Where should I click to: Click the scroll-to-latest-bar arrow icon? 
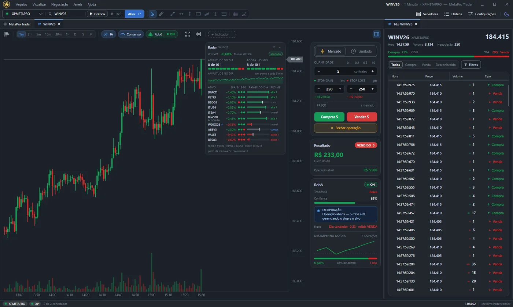click(x=198, y=34)
